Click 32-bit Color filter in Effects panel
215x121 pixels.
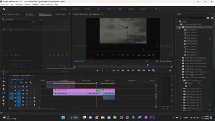[212, 18]
